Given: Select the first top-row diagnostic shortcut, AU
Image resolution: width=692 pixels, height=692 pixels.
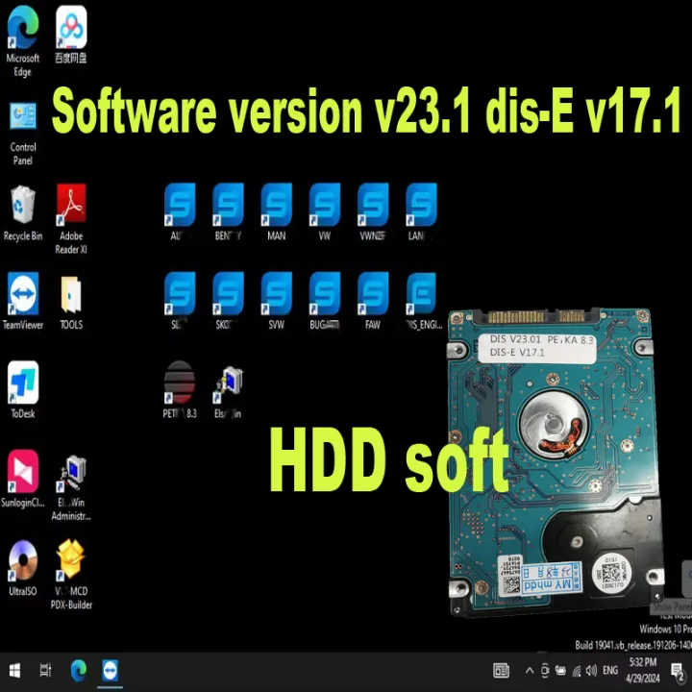Looking at the screenshot, I should (x=180, y=211).
